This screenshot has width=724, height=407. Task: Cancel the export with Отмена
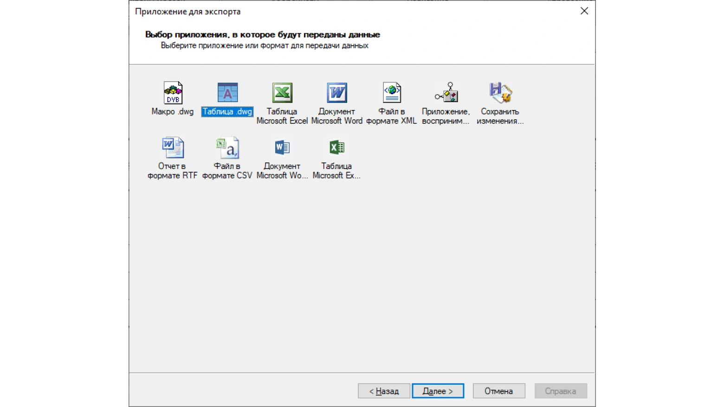click(499, 391)
